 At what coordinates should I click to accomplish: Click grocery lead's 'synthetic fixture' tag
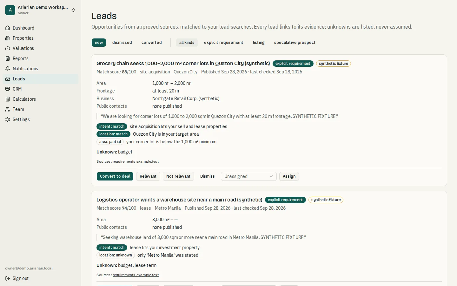334,64
